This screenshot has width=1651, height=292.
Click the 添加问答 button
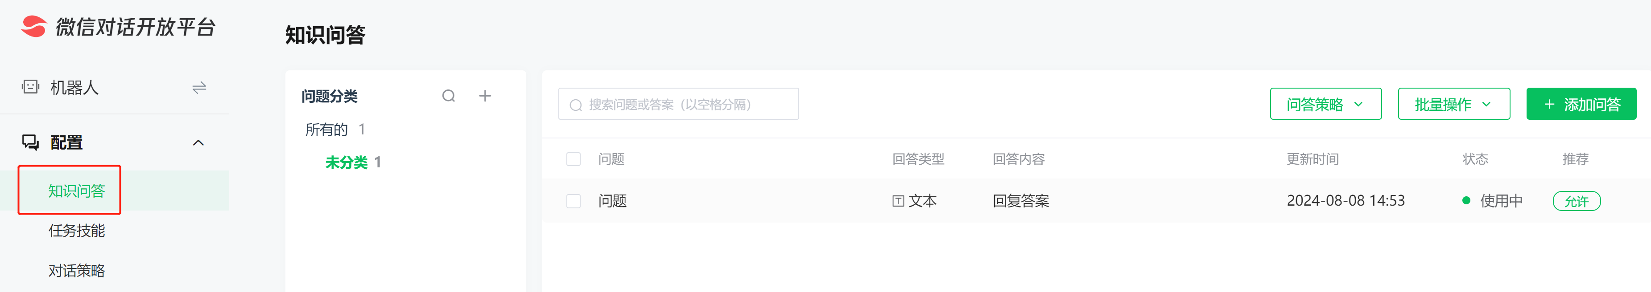click(x=1581, y=104)
